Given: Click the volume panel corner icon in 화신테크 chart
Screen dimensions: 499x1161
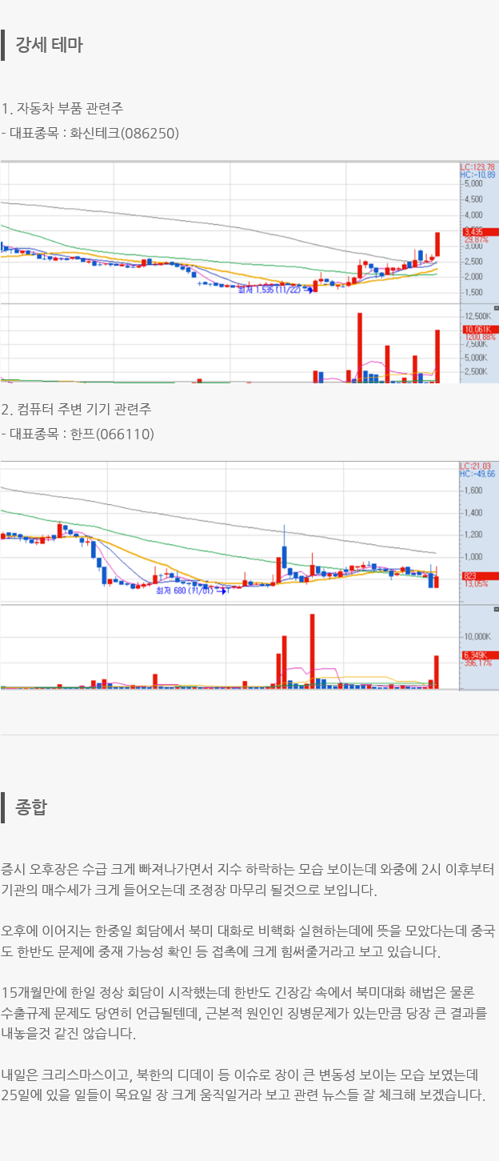Looking at the screenshot, I should coord(495,308).
